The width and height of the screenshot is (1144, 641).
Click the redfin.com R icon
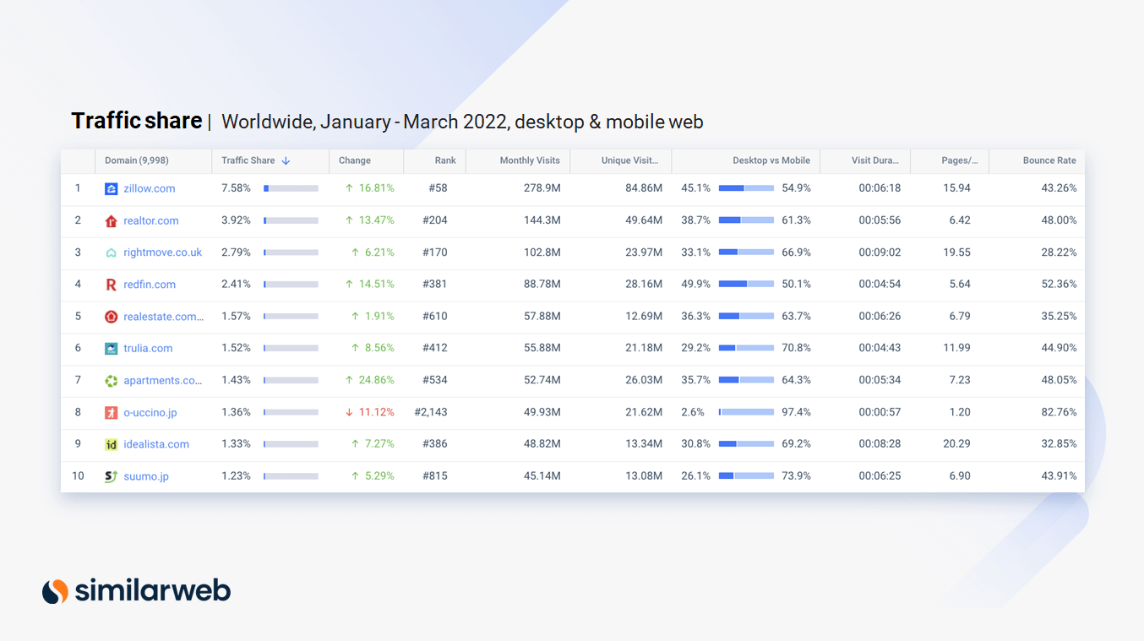[111, 285]
